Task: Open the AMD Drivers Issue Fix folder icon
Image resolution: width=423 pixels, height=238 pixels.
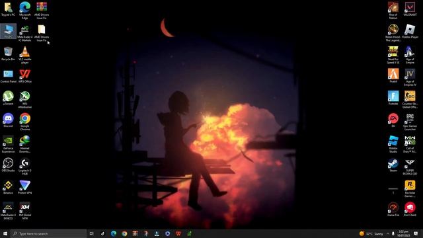Action: (x=42, y=34)
